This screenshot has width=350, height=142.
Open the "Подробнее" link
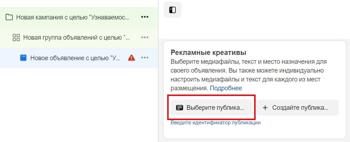click(x=226, y=88)
